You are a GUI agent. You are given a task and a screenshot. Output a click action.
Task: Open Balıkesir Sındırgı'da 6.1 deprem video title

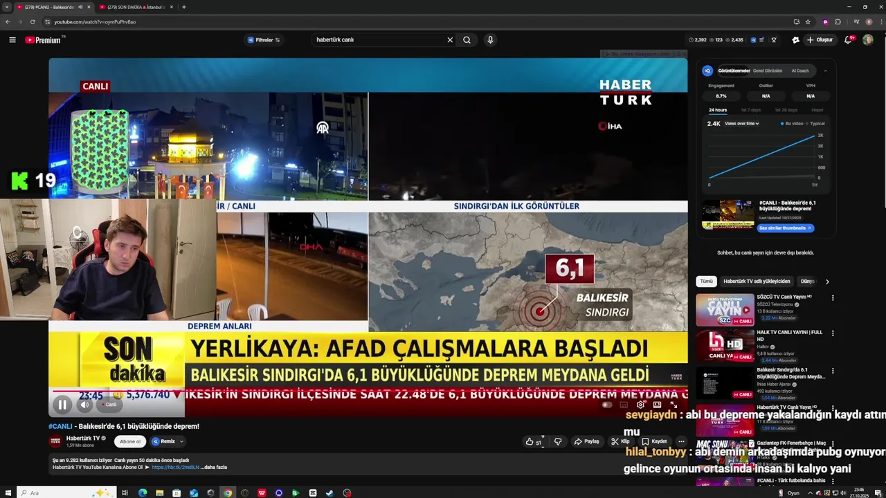point(791,373)
